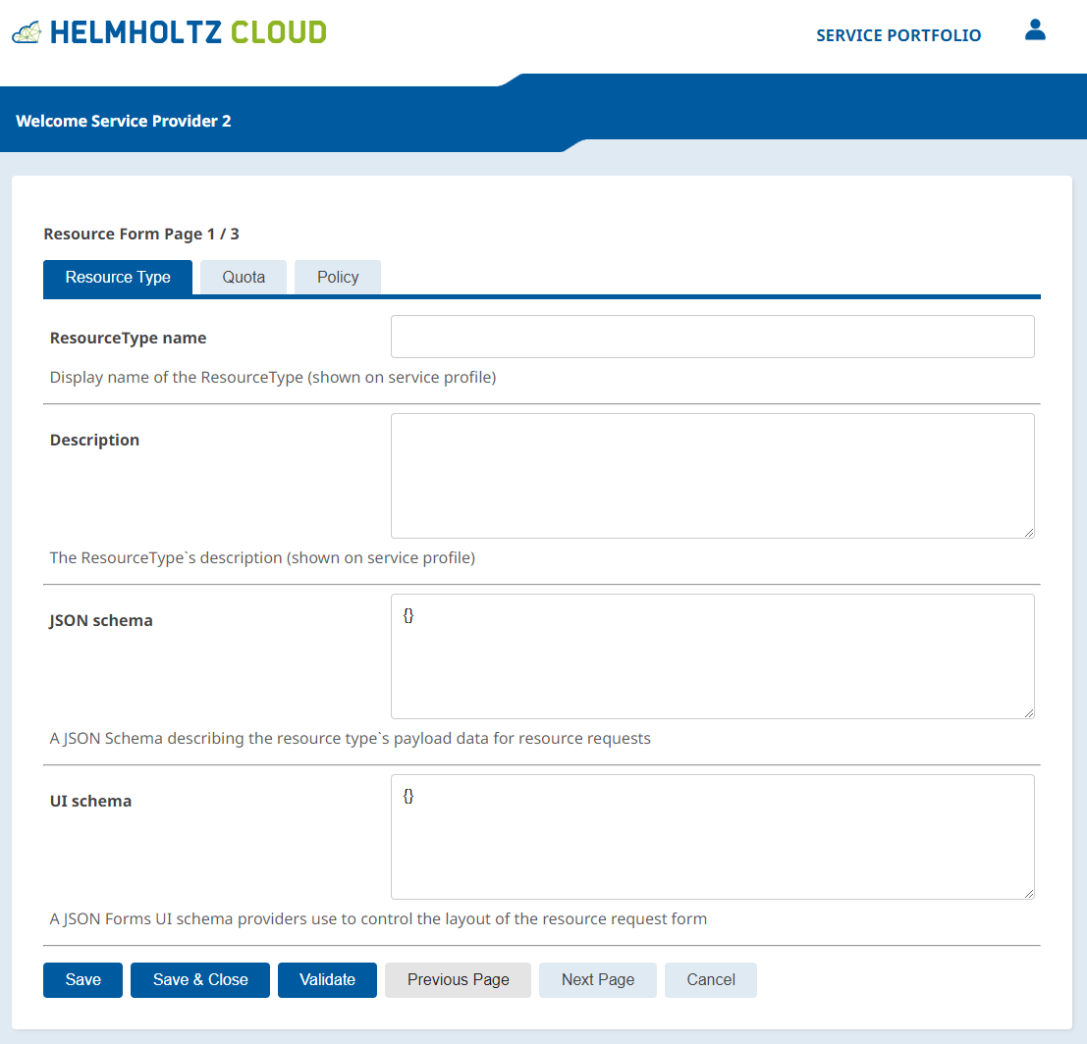Screen dimensions: 1087x1044
Task: Click the 'JSON schema' field label
Action: click(x=101, y=621)
